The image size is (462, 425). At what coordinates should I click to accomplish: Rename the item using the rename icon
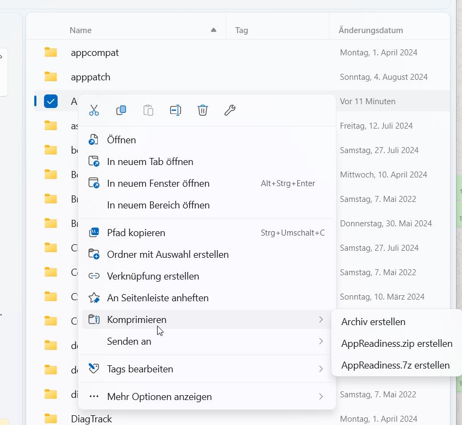(176, 110)
